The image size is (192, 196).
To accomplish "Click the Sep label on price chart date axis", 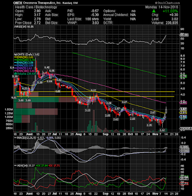I will click(x=106, y=134).
